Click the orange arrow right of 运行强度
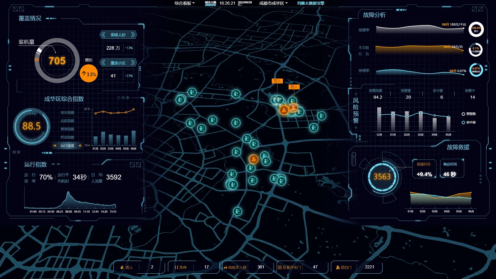The width and height of the screenshot is (496, 279). (80, 146)
